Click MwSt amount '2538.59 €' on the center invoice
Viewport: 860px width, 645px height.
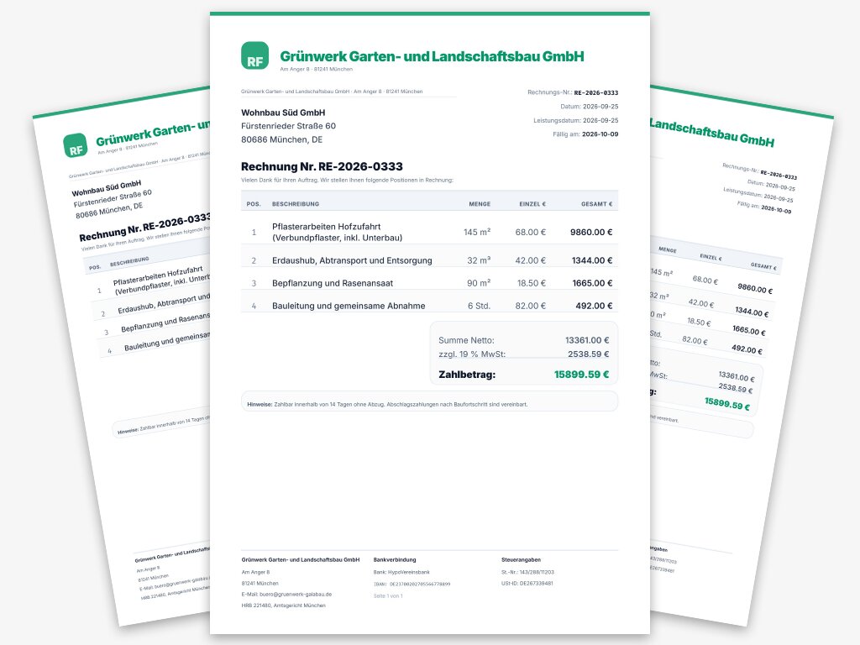point(589,354)
